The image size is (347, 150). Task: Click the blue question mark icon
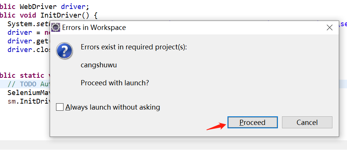pos(64,50)
